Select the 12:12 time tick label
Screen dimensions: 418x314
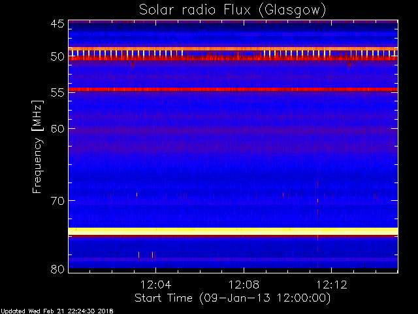tap(332, 285)
